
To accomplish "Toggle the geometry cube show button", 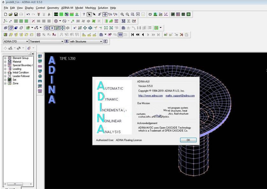I will point(47,28).
